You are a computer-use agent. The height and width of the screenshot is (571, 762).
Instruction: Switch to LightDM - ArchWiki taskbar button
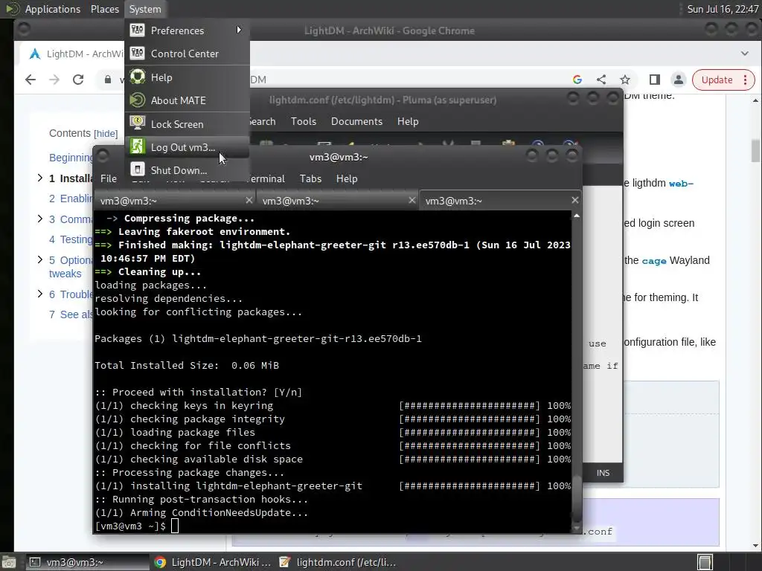212,562
